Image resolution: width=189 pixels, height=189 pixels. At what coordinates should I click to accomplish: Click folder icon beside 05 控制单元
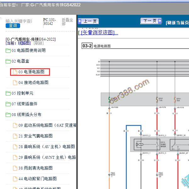pos(8,93)
